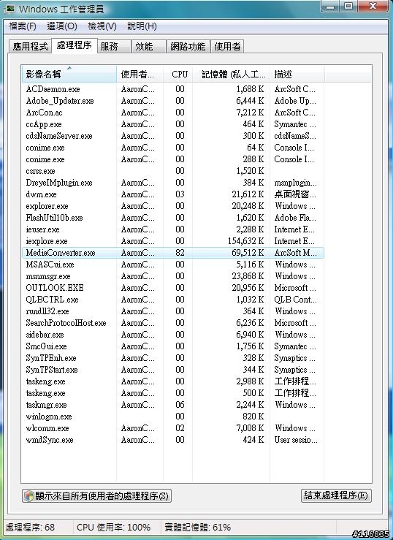Close the Task Manager window

coord(373,6)
